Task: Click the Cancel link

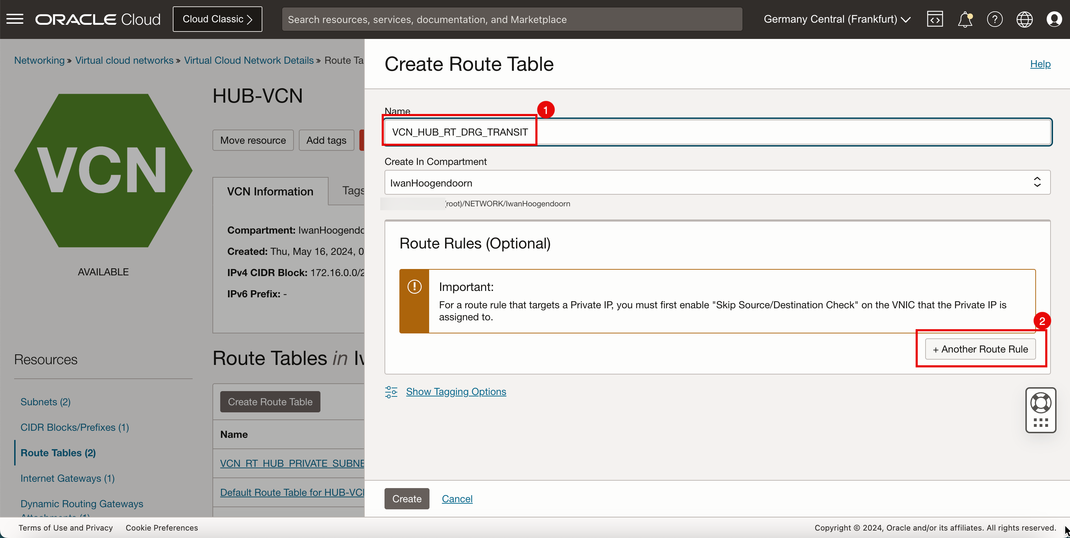Action: coord(457,498)
